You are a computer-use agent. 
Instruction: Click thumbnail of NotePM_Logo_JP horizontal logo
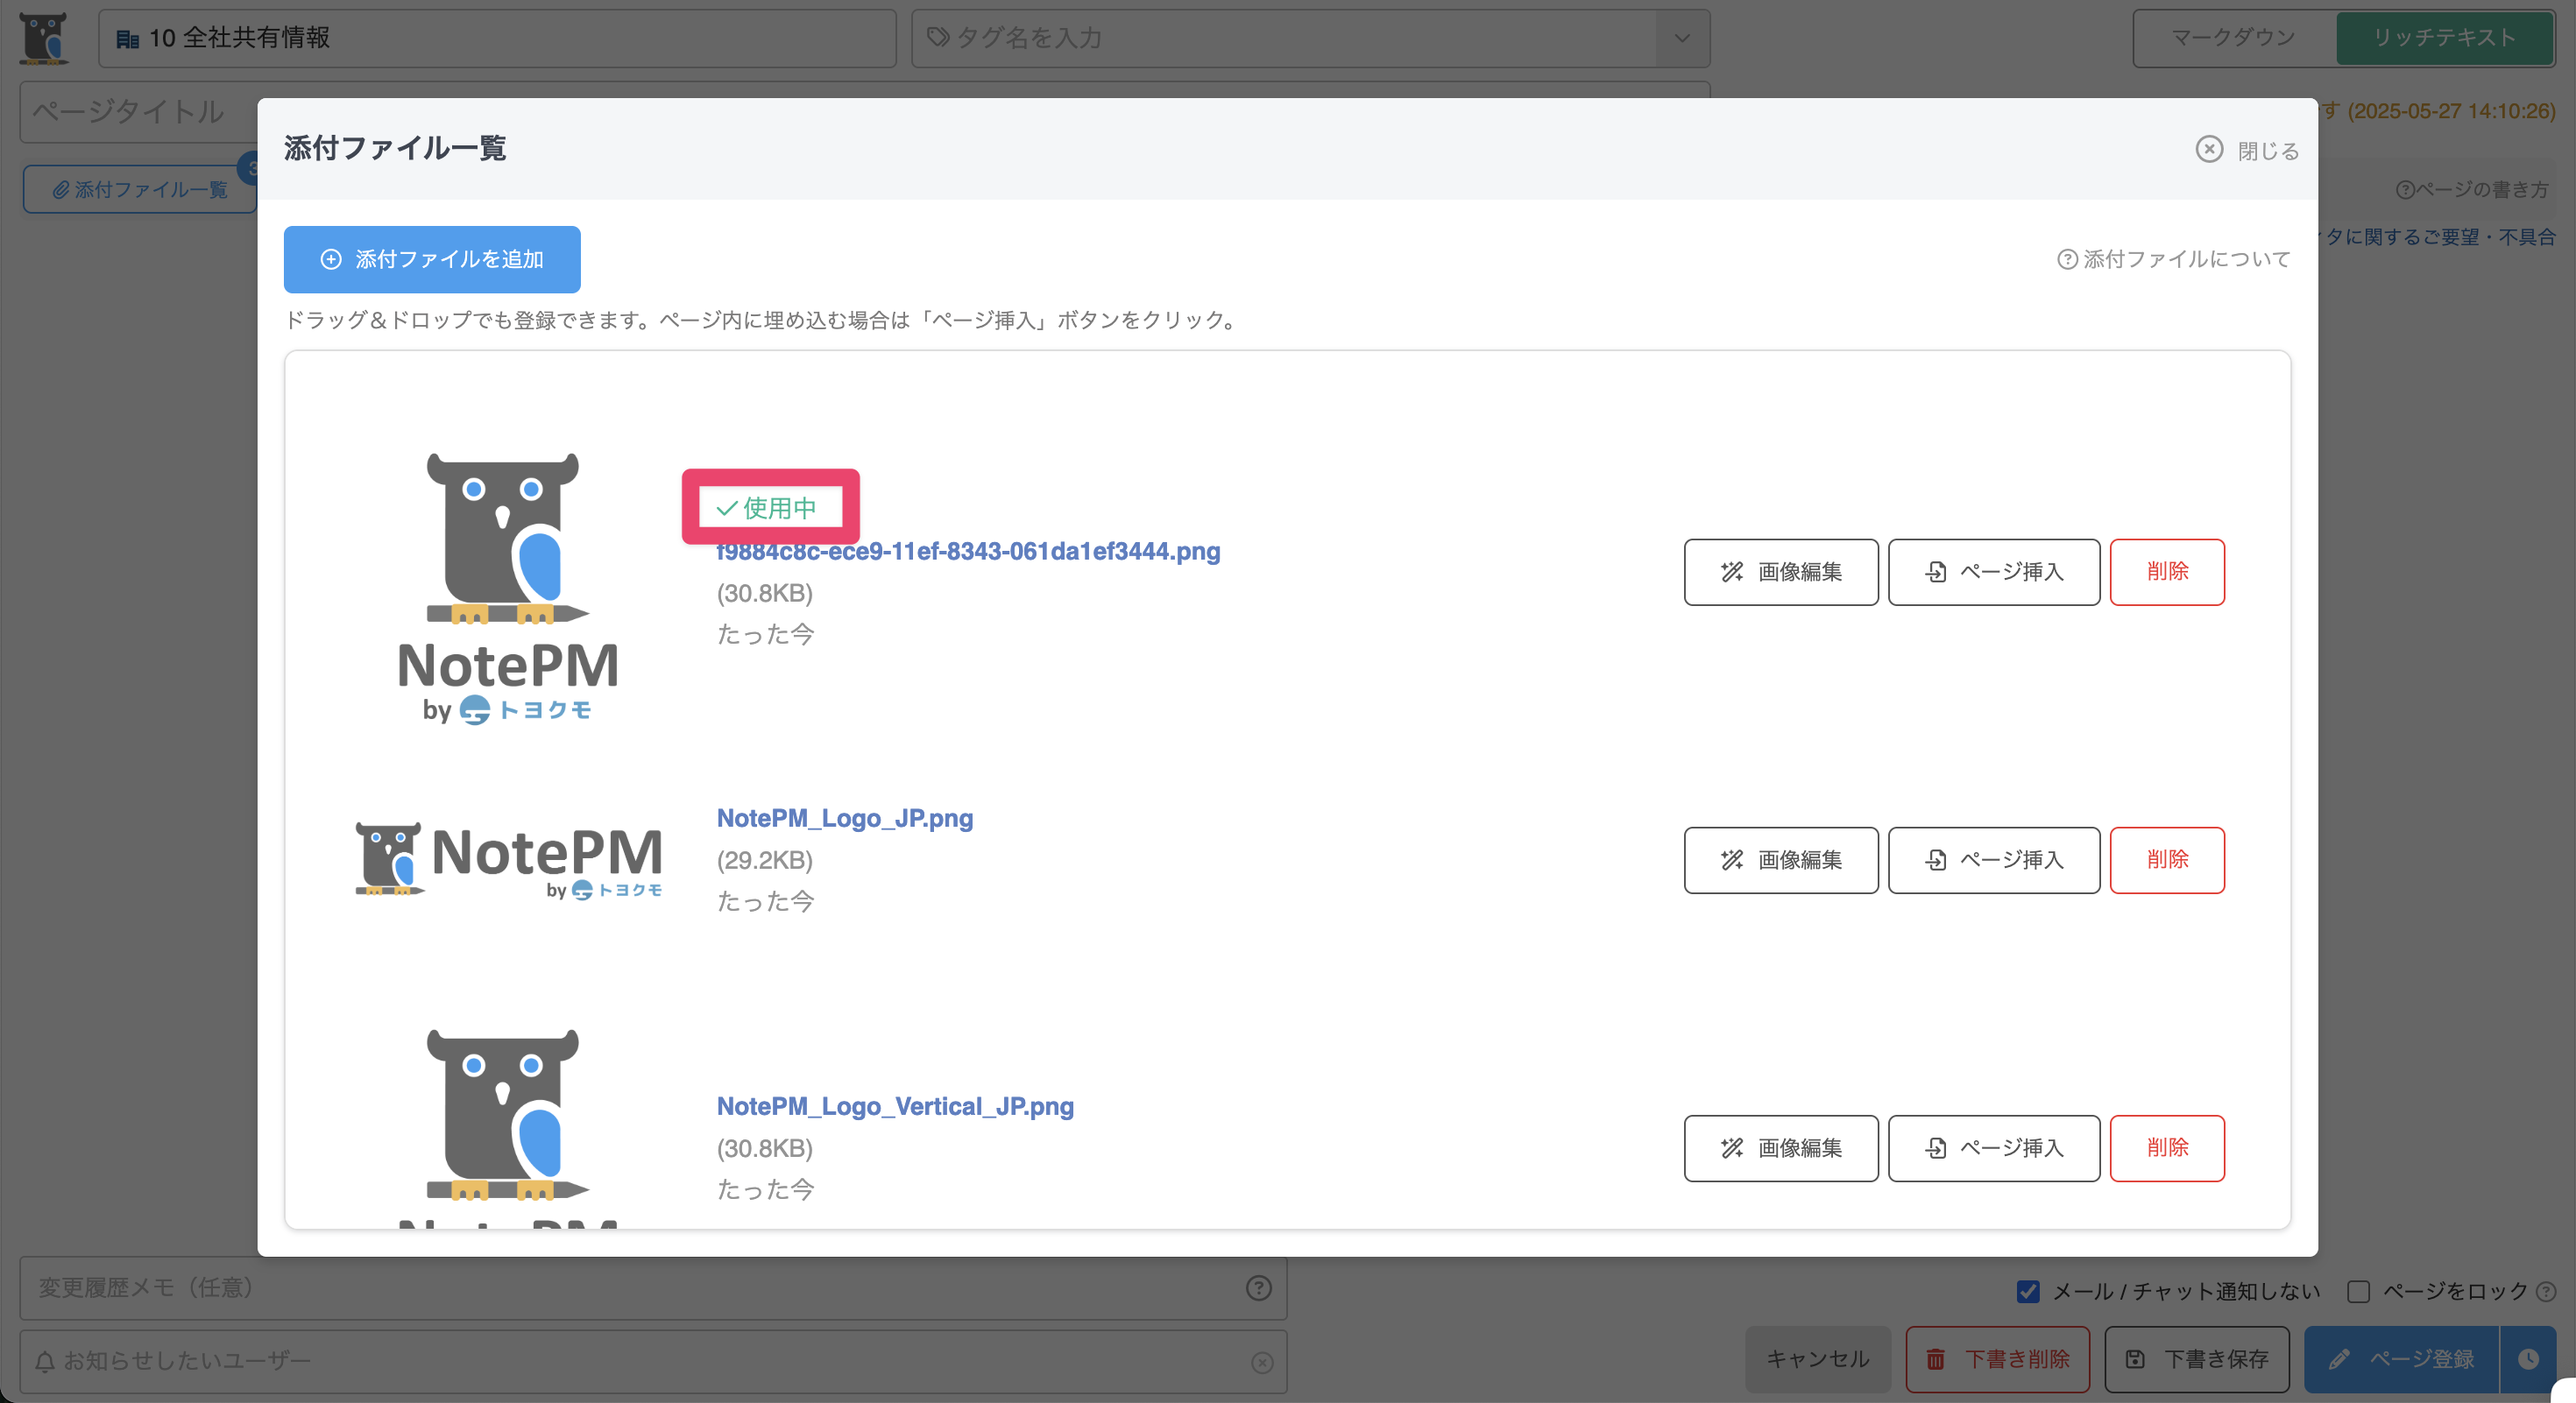[508, 860]
